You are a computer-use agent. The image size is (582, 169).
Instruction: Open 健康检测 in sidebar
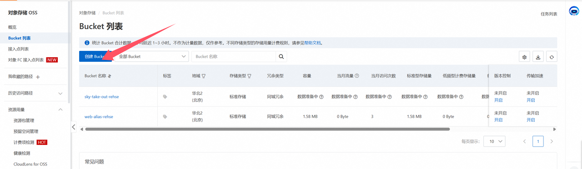pyautogui.click(x=22, y=153)
